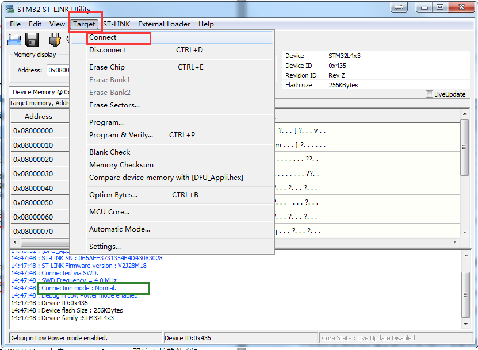Screen dimensions: 478x350
Task: Open MCU Core... from the menu
Action: [172, 212]
